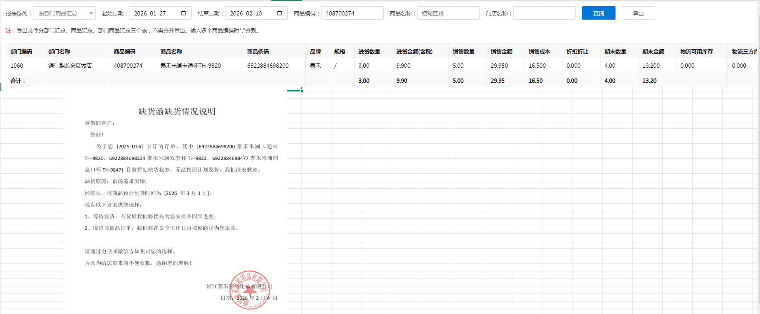Click the red company seal stamp image
Screen dimensions: 760x314
tap(250, 290)
